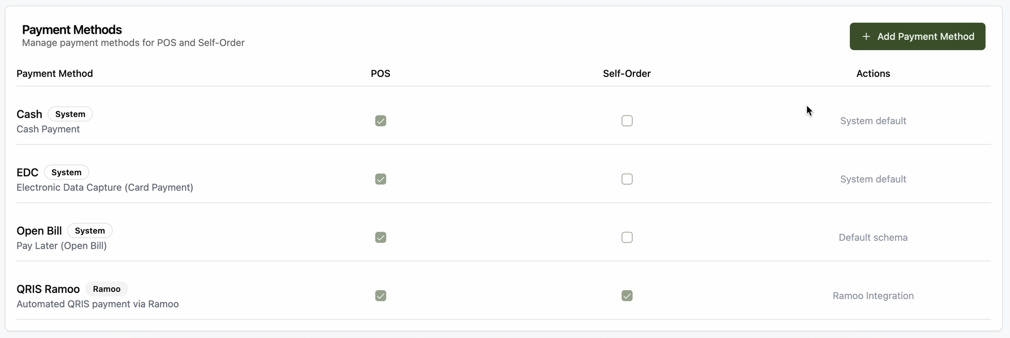This screenshot has width=1010, height=338.
Task: Enable Self-Order for EDC payment
Action: (x=626, y=179)
